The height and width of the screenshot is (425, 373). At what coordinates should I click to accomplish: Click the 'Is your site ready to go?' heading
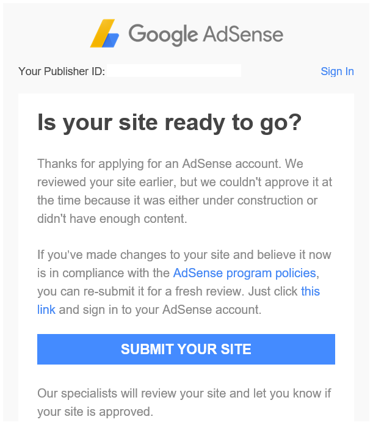pos(169,123)
